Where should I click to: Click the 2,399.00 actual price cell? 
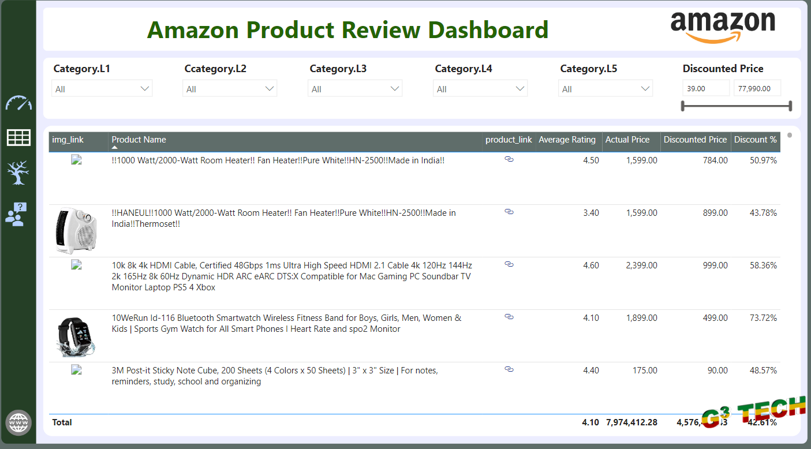click(642, 265)
